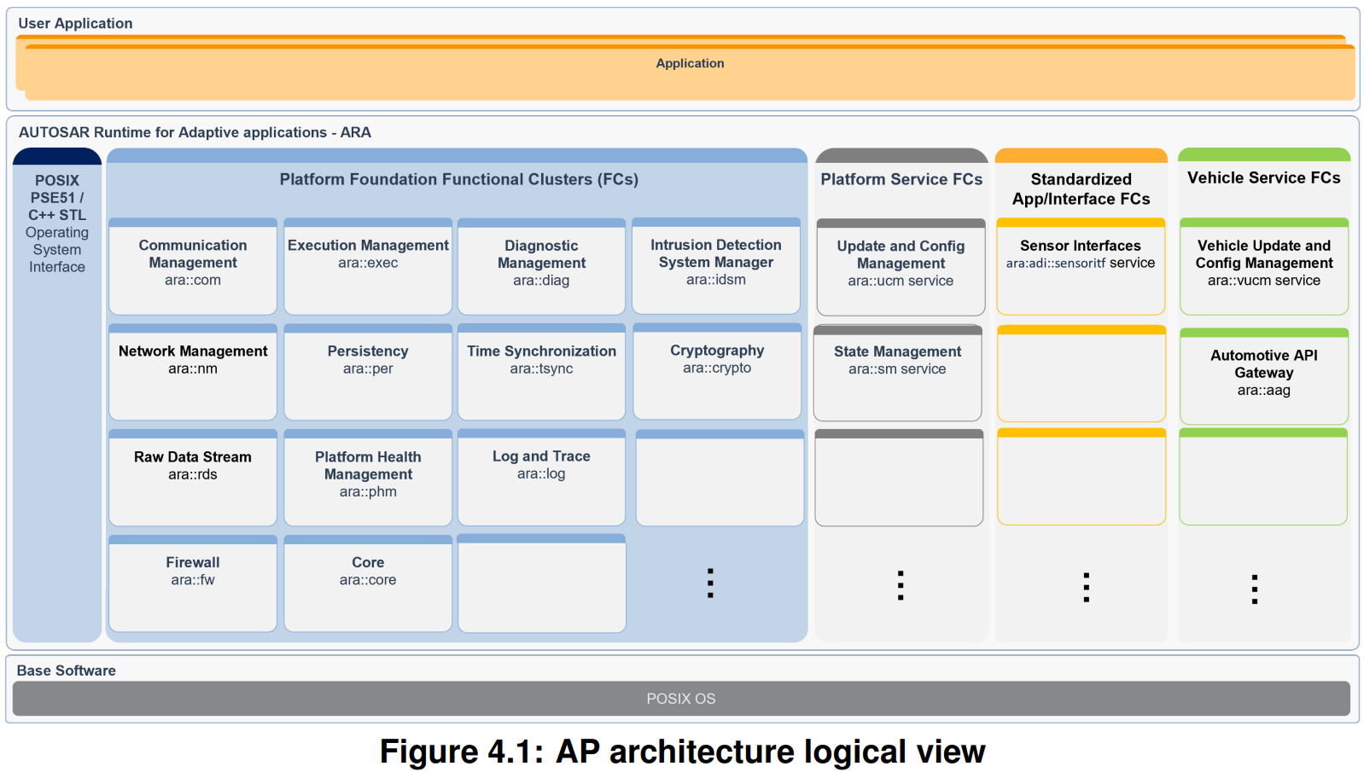The image size is (1364, 778).
Task: Select the Diagnostic Management ara::diag box
Action: point(541,267)
